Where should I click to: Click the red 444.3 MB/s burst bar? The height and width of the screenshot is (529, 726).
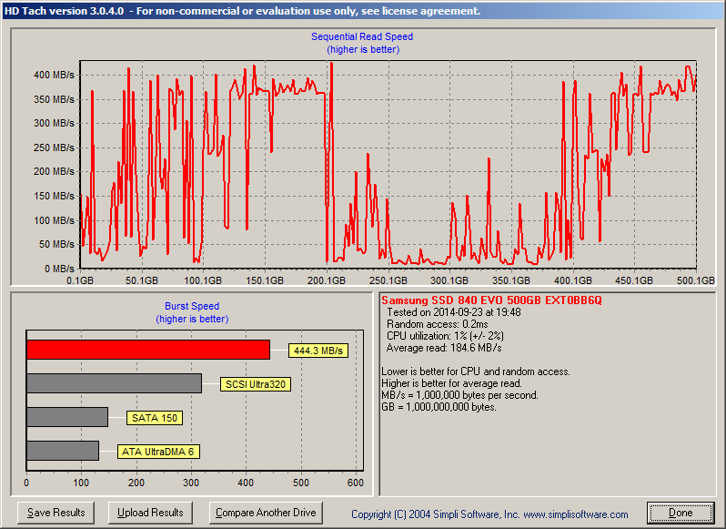click(x=148, y=350)
